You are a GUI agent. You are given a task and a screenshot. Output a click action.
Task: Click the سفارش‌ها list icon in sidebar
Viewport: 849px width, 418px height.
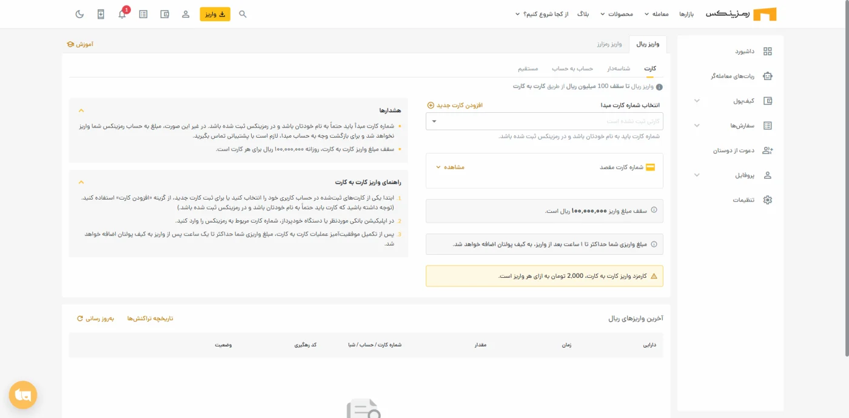pos(768,126)
